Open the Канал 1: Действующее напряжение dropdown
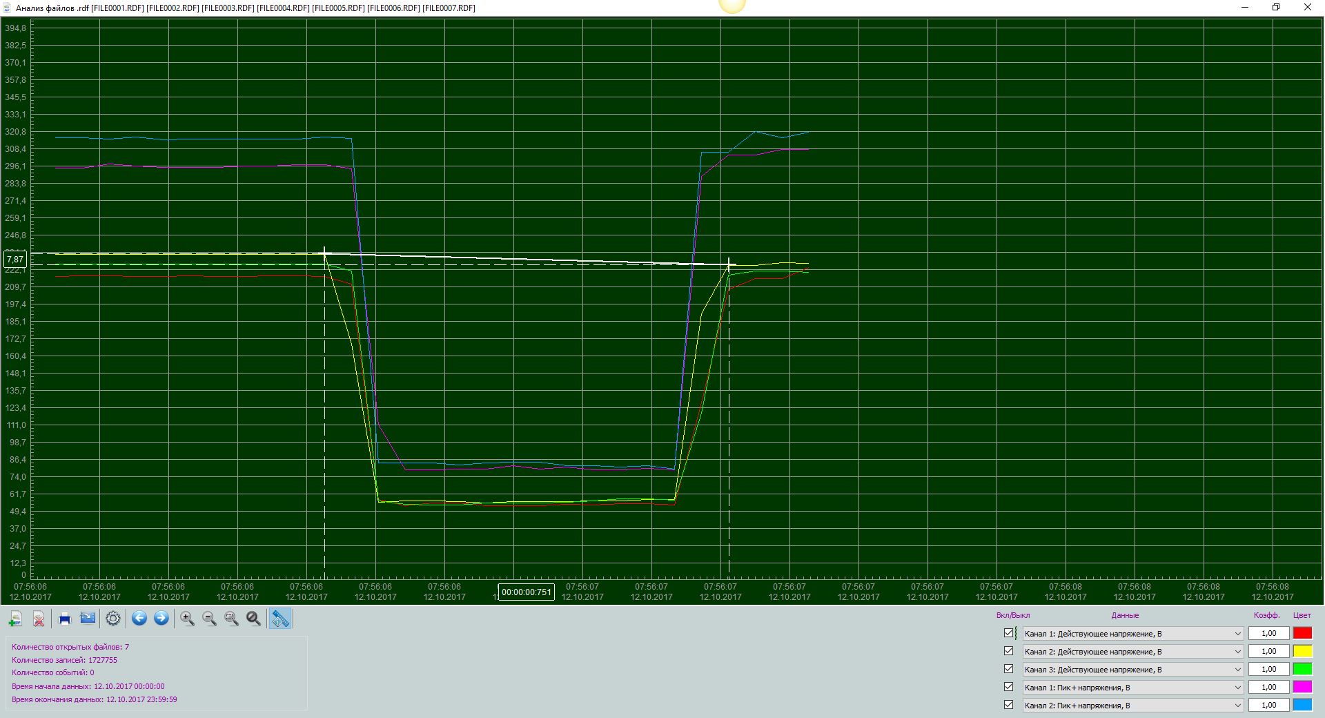This screenshot has height=718, width=1325. (x=1133, y=633)
